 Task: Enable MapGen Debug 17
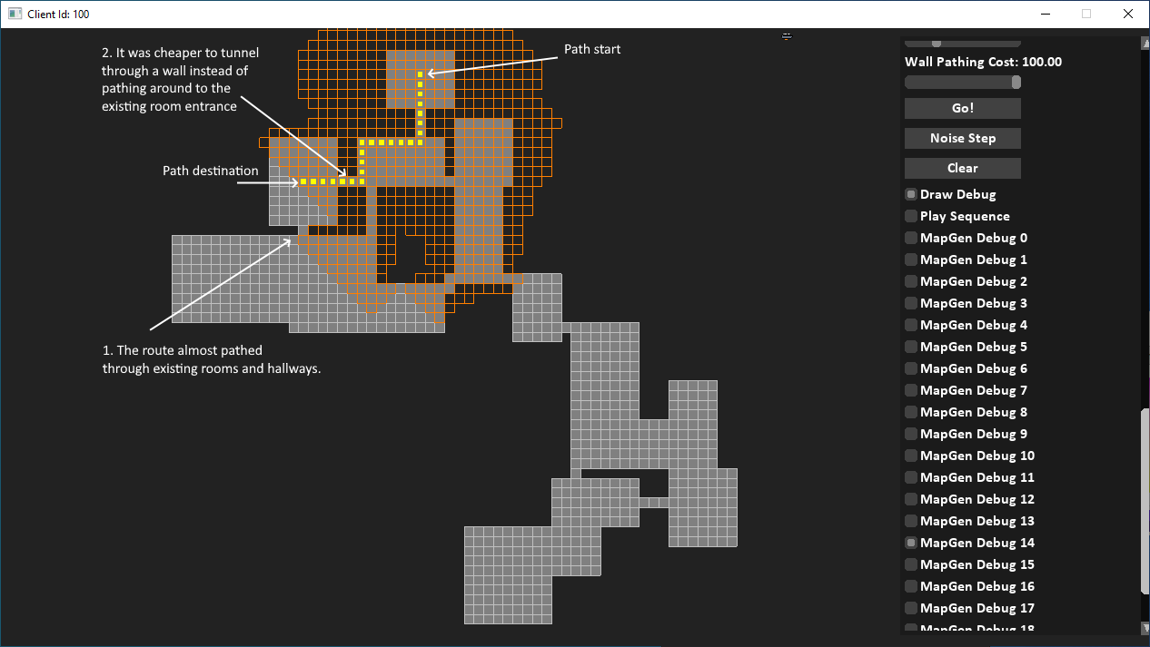(910, 607)
